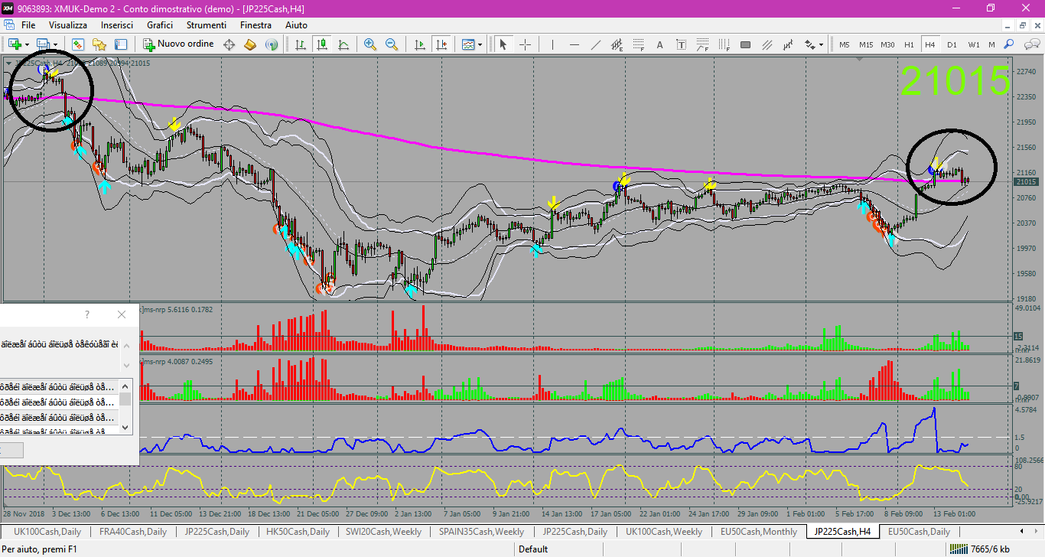Expand the new chart dropdown arrow

[x=27, y=44]
